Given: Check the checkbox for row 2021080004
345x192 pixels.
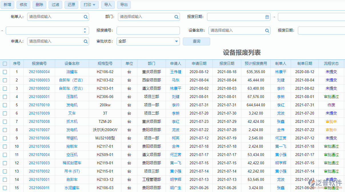Looking at the screenshot, I should pyautogui.click(x=5, y=72).
